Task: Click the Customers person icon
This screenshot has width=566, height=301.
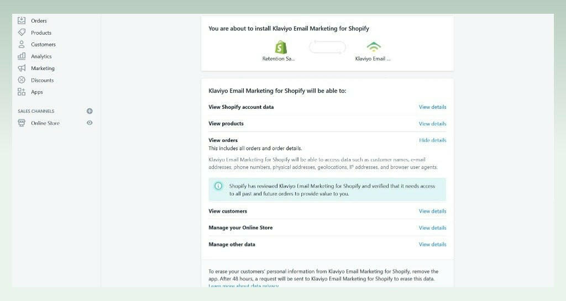Action: coord(22,44)
